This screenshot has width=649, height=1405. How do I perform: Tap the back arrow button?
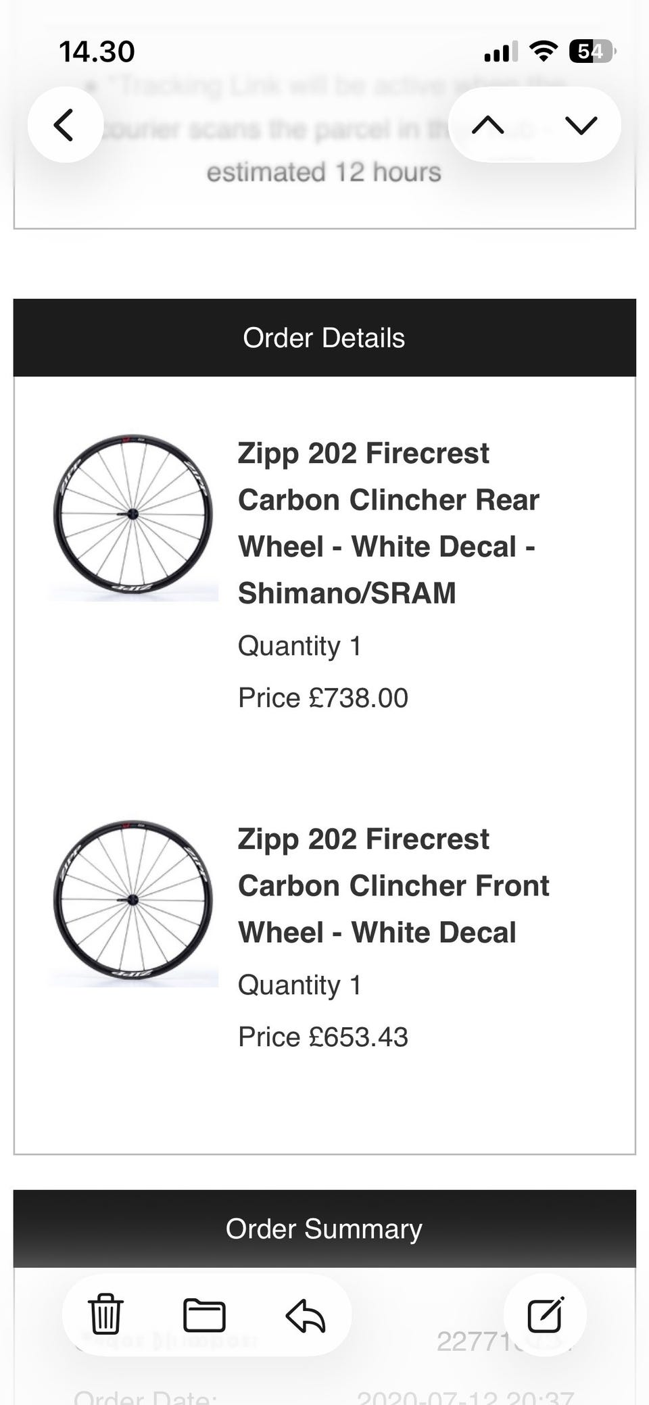click(65, 125)
